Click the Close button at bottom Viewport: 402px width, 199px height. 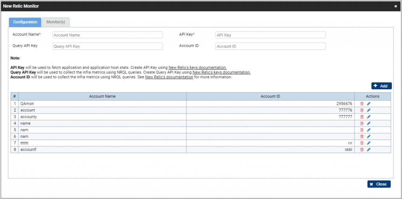pyautogui.click(x=379, y=184)
